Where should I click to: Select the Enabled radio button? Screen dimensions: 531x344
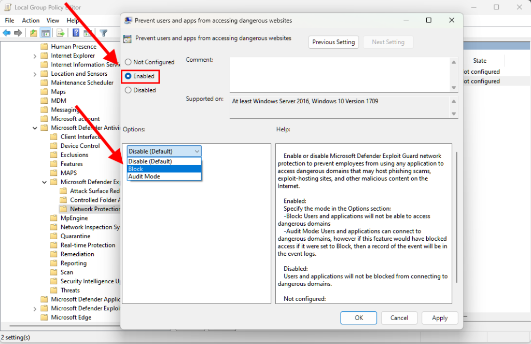tap(128, 76)
